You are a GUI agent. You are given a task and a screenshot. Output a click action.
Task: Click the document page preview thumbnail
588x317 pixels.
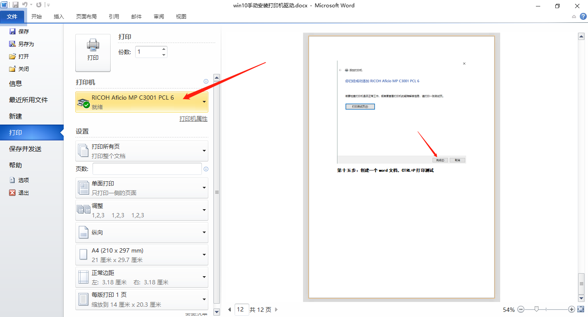(x=402, y=167)
